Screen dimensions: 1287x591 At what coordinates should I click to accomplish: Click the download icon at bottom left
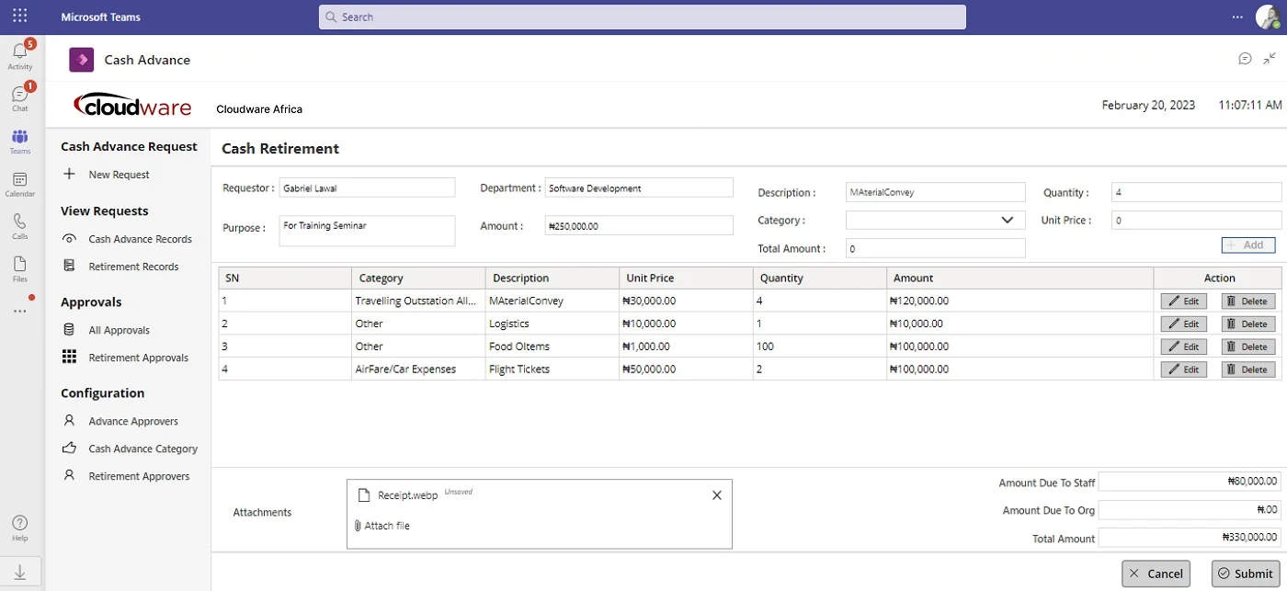click(x=19, y=571)
